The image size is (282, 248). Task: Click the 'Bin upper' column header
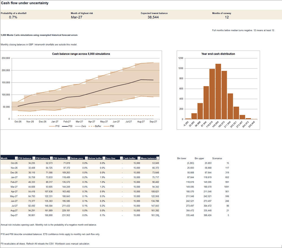(199, 158)
